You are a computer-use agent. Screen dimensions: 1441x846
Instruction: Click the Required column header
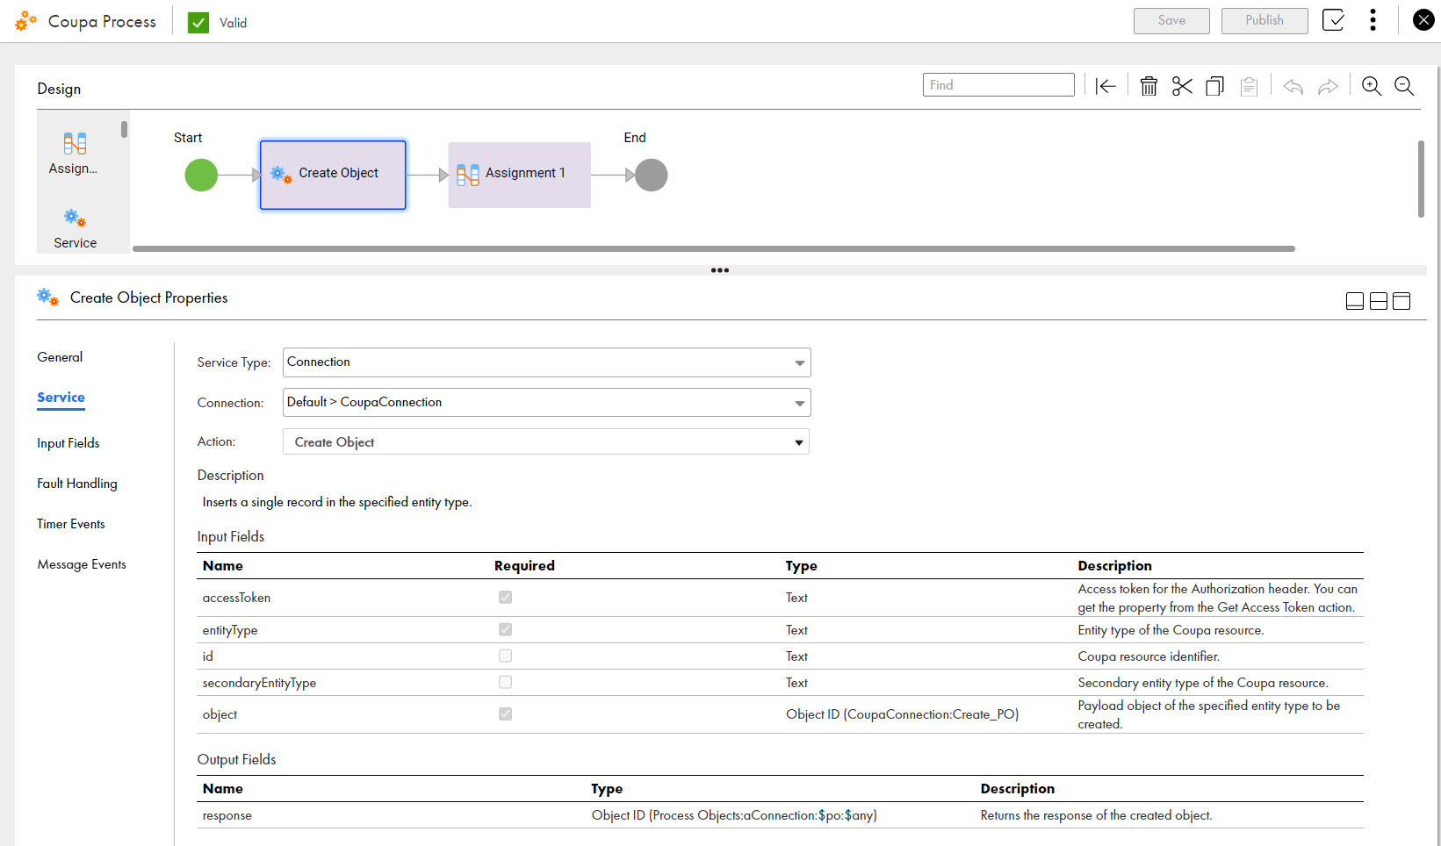(x=524, y=566)
